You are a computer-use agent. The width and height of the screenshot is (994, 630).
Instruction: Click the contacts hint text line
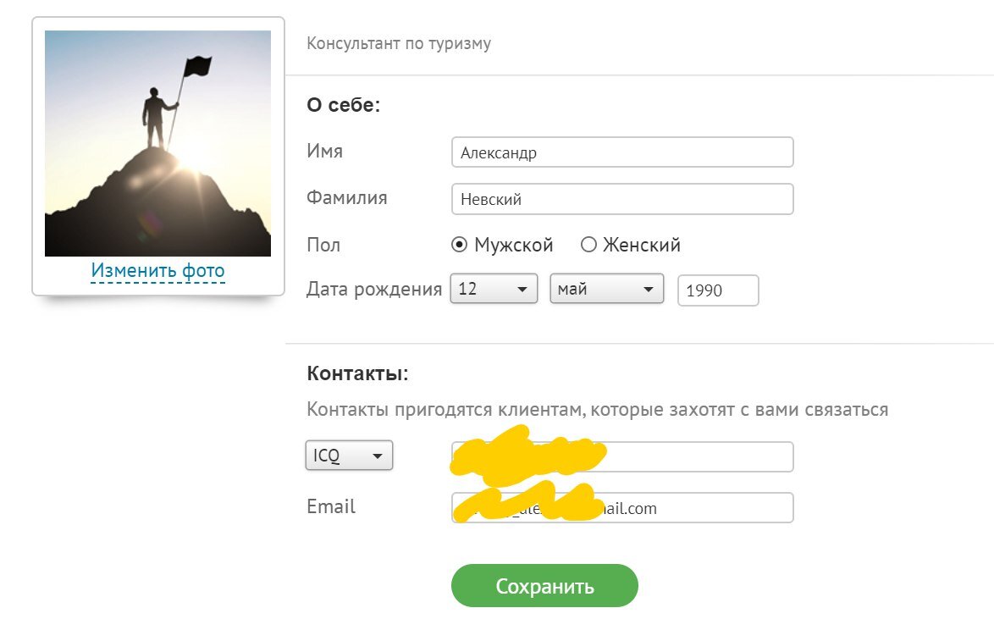(598, 409)
